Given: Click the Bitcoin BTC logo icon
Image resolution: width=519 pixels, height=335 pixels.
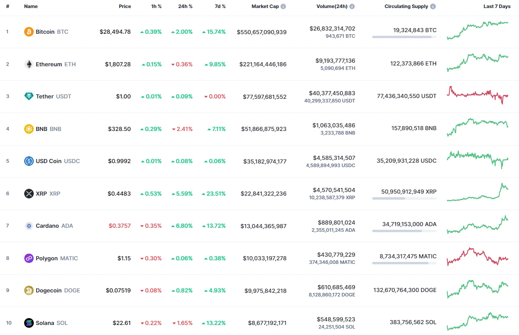Looking at the screenshot, I should point(28,31).
